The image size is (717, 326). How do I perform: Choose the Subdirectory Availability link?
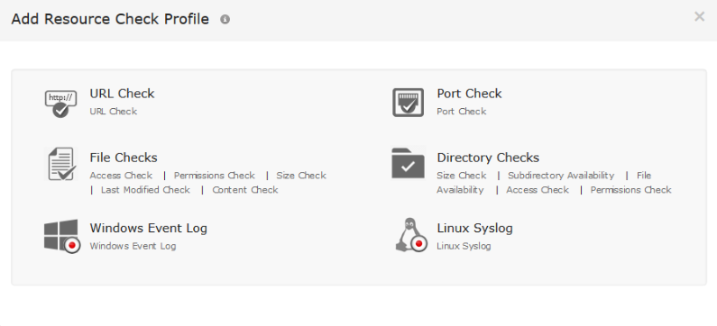coord(561,176)
